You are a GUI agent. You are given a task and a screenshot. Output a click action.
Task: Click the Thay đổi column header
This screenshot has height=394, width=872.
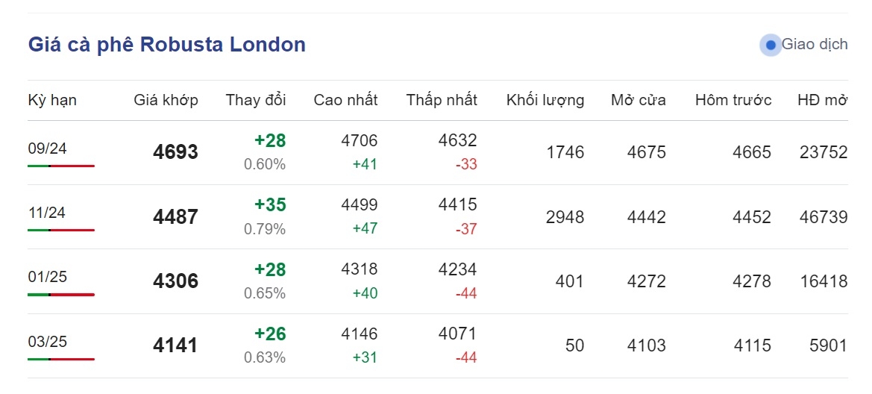coord(256,100)
